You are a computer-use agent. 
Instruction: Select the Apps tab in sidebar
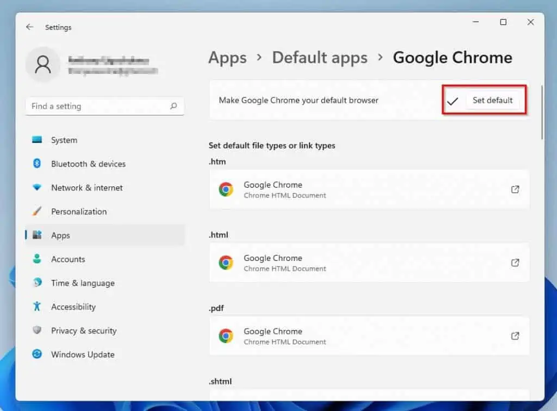pyautogui.click(x=60, y=235)
